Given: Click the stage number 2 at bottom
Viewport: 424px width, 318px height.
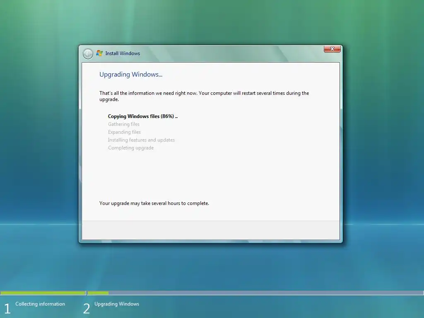Looking at the screenshot, I should pyautogui.click(x=87, y=309).
